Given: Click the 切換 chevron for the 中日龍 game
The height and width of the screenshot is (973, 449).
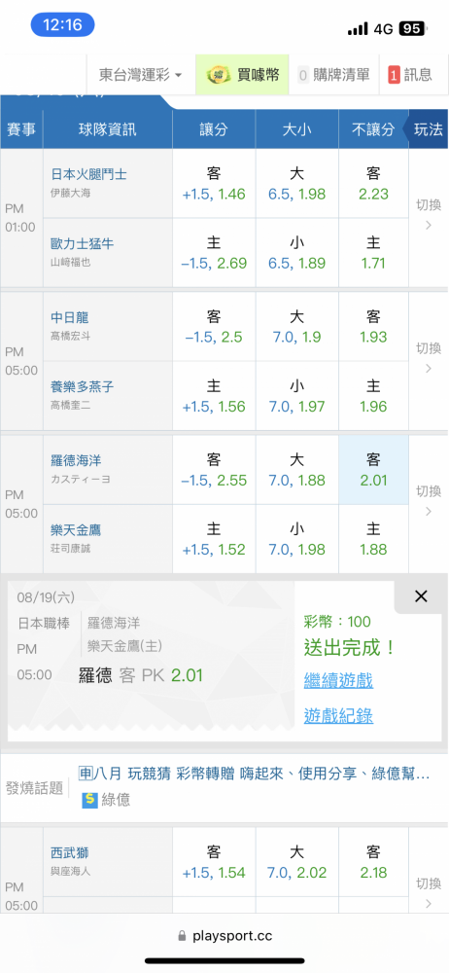Looking at the screenshot, I should 429,369.
